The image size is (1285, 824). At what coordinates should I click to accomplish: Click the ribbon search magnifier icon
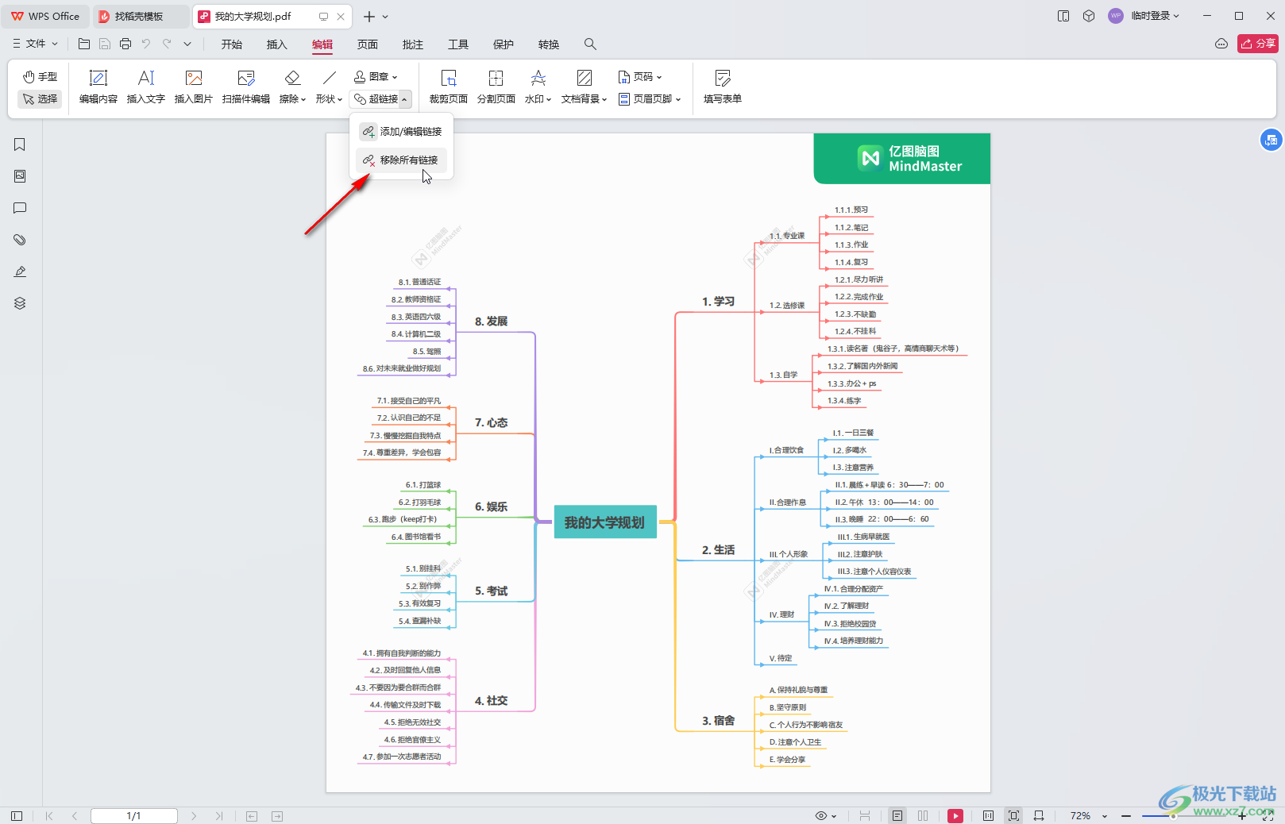[x=590, y=44]
